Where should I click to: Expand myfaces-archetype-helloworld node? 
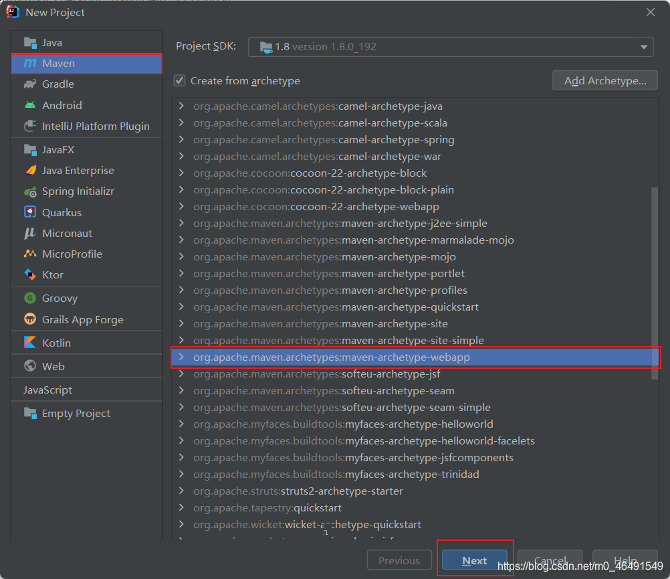(x=182, y=424)
